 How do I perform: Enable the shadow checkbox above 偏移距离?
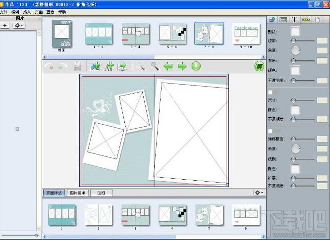(270, 131)
